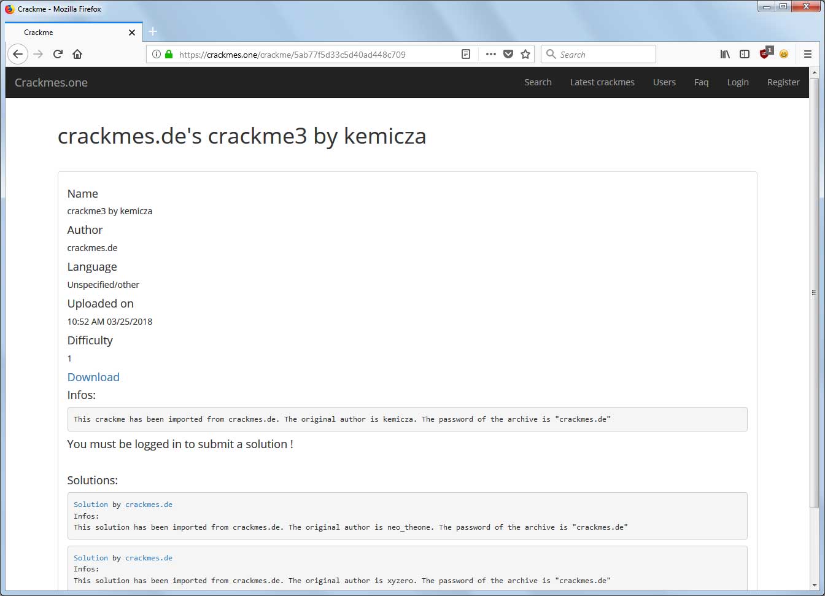Open the uBlock Origin extension icon
825x596 pixels.
(765, 53)
